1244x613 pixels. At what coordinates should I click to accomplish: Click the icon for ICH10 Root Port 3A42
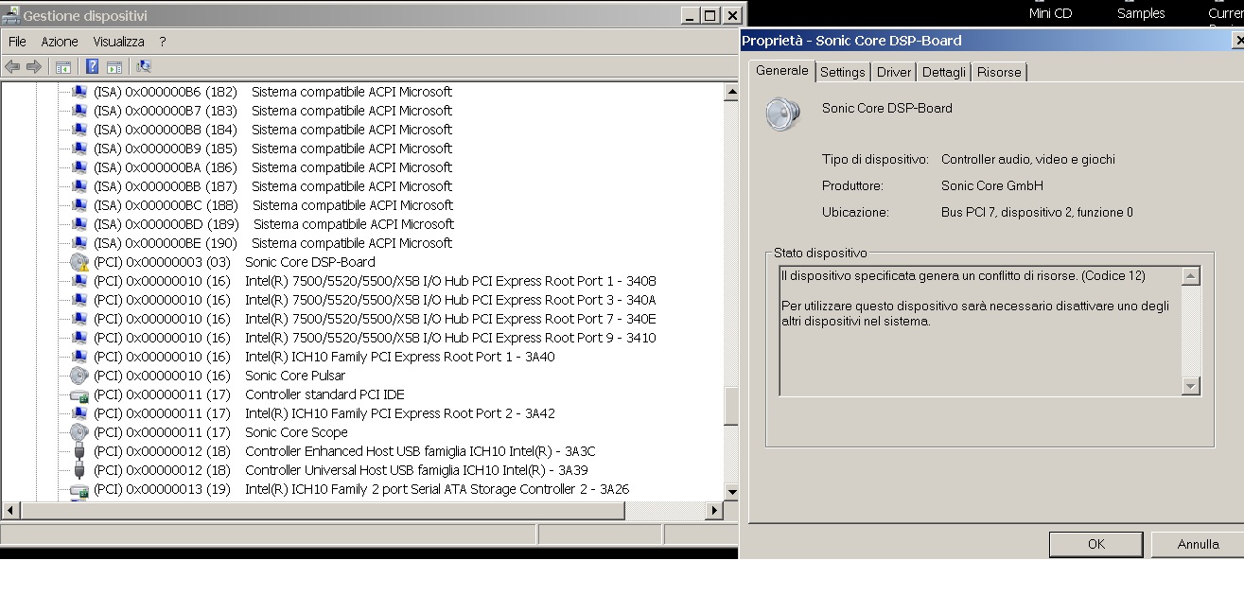(x=79, y=413)
